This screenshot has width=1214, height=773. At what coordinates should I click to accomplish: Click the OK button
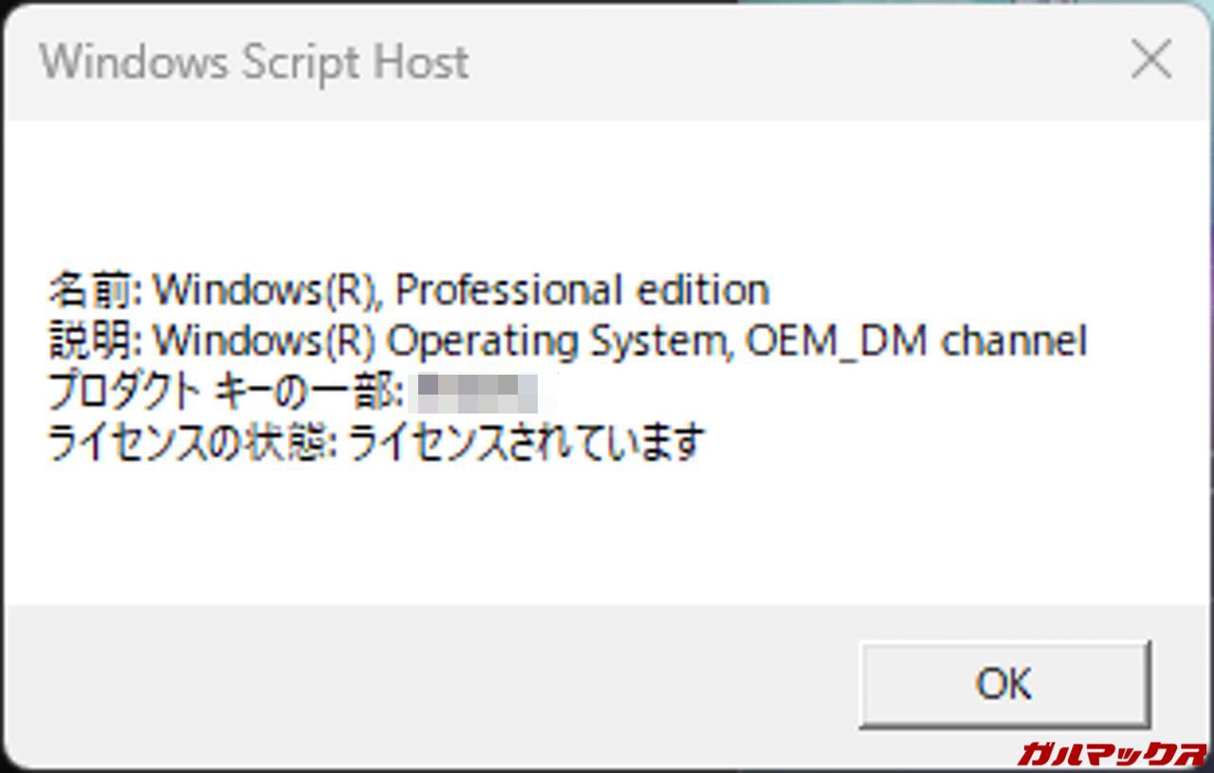(1003, 683)
